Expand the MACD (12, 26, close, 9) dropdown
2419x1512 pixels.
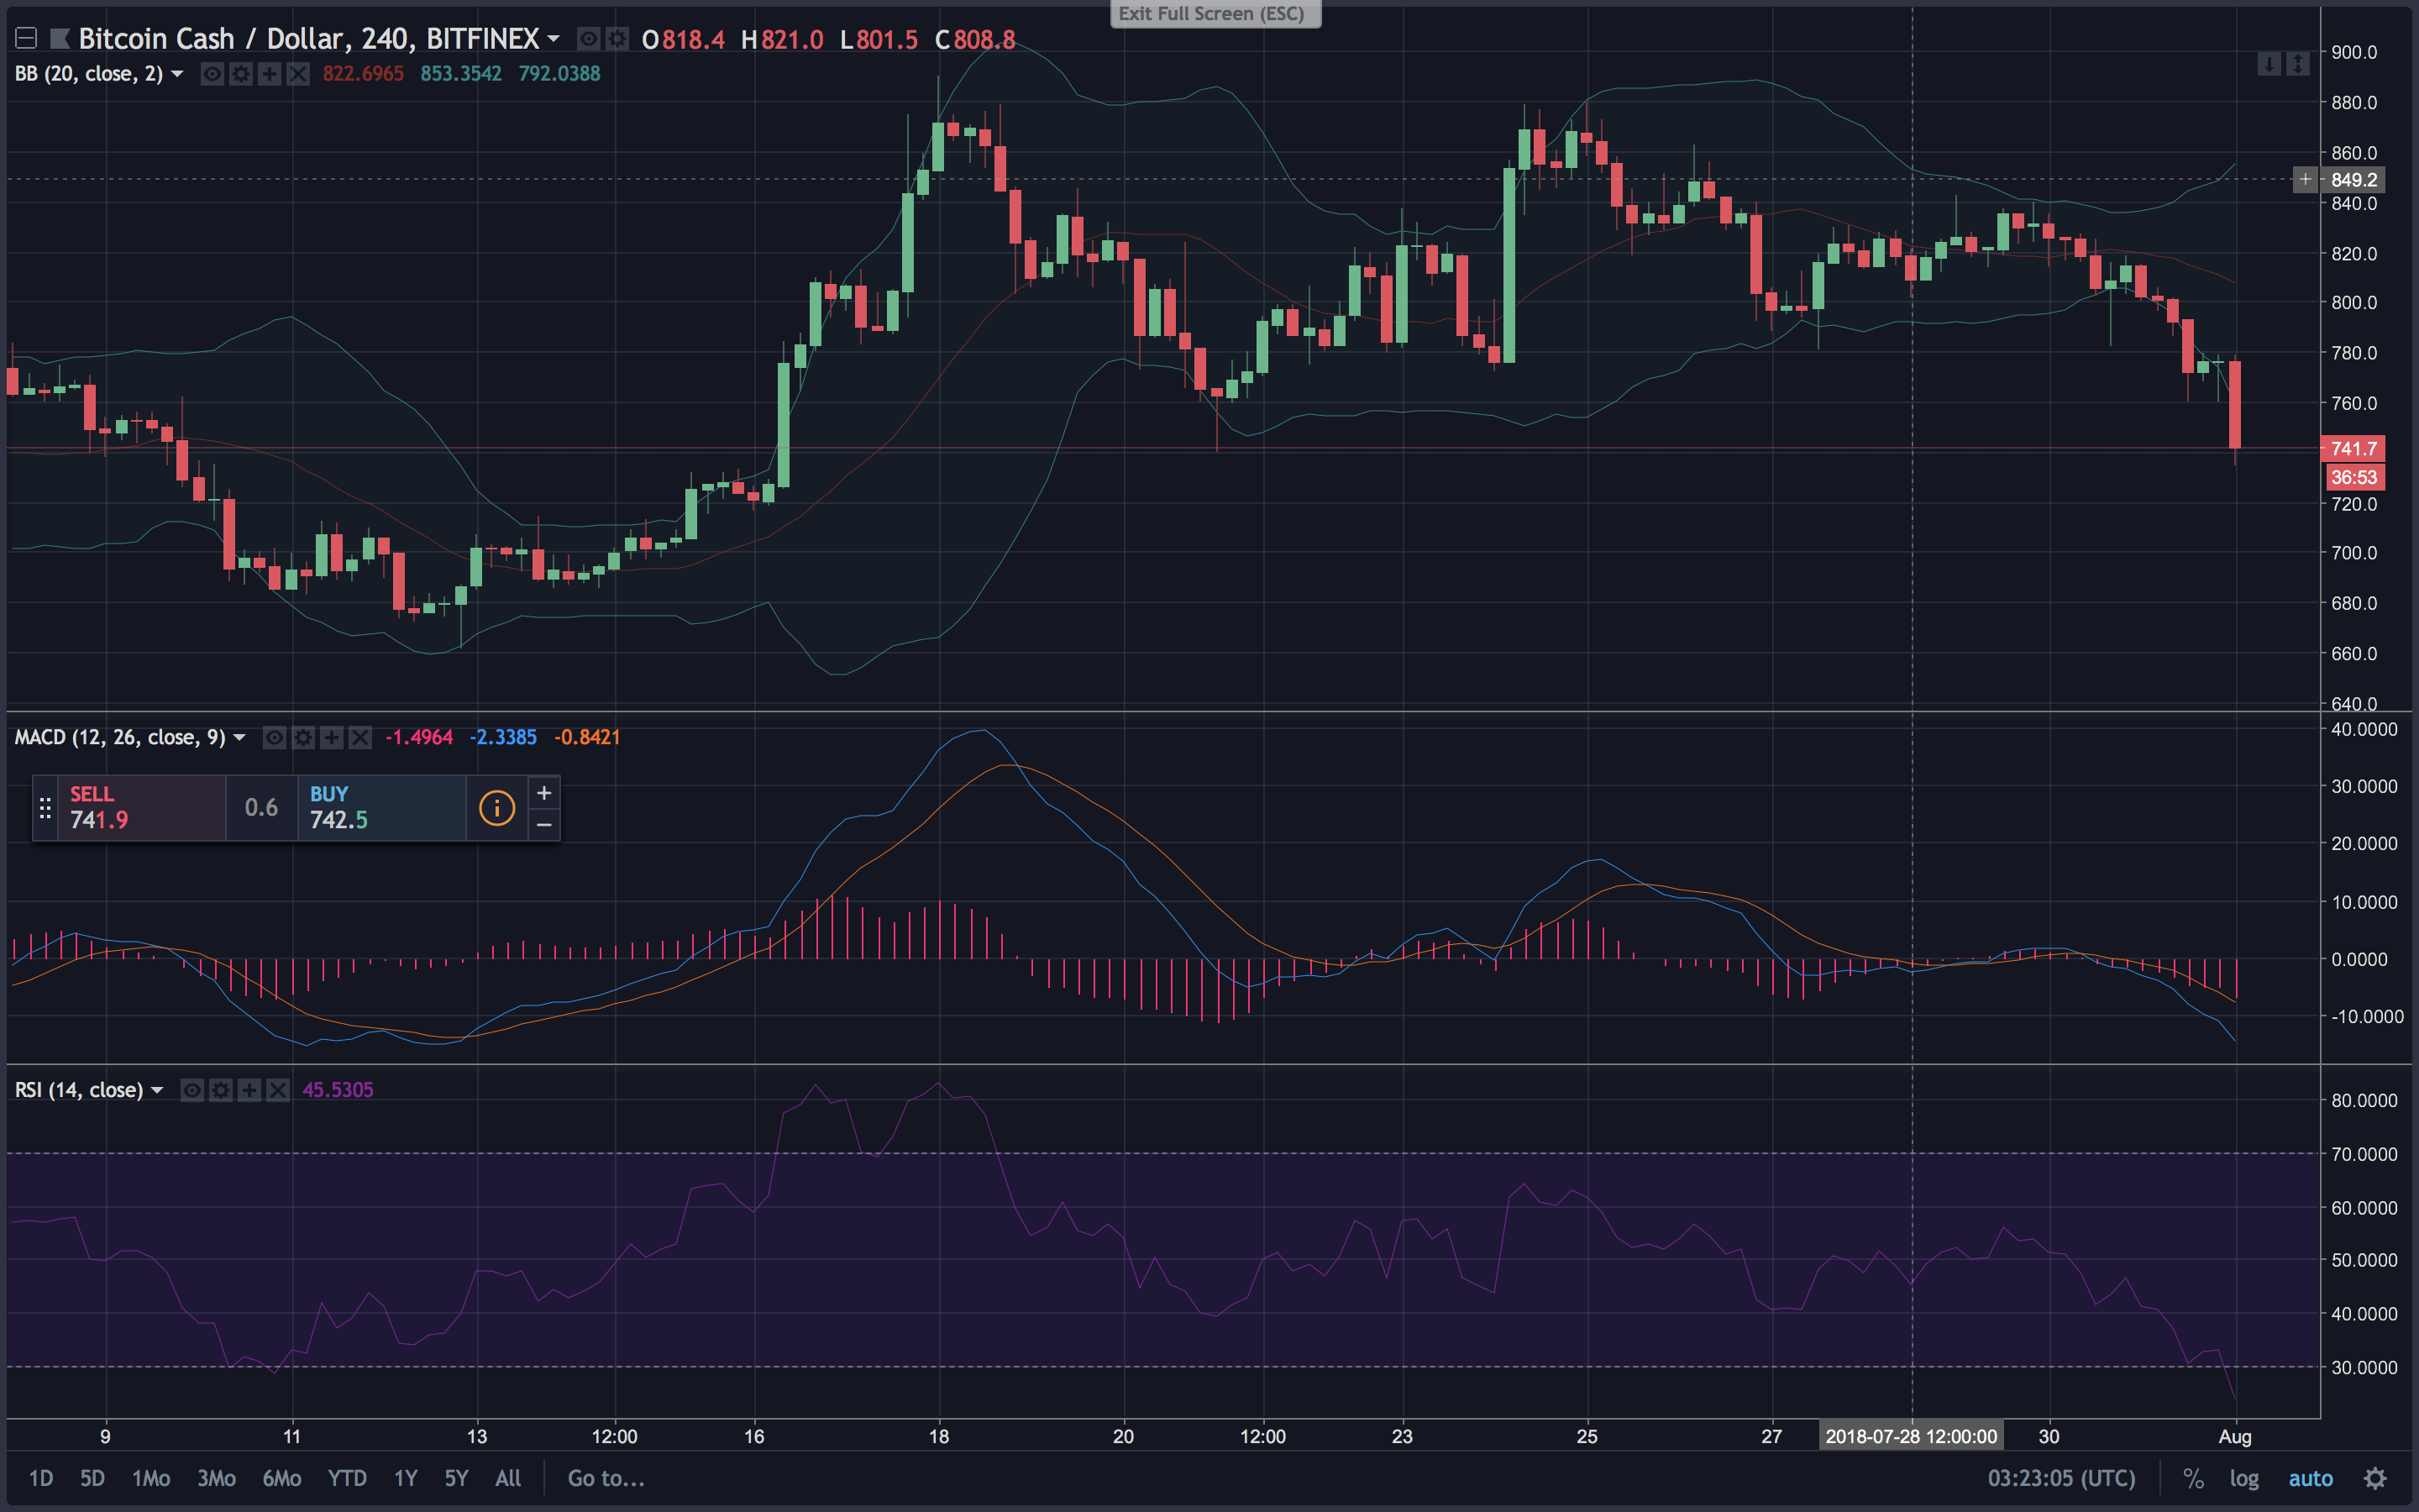click(x=239, y=738)
